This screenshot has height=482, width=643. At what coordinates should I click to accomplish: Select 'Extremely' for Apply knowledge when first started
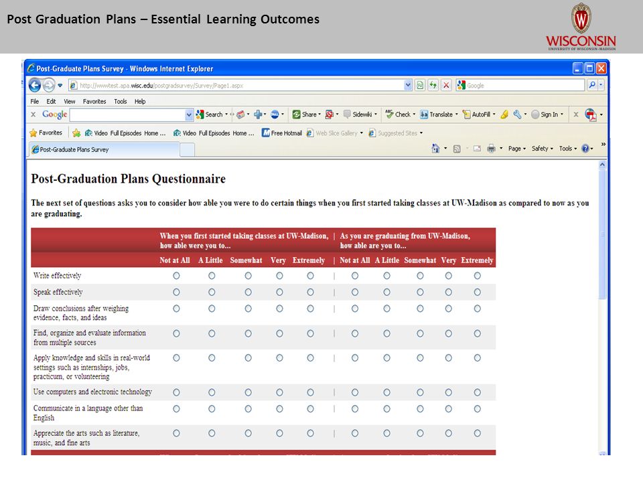(x=310, y=357)
